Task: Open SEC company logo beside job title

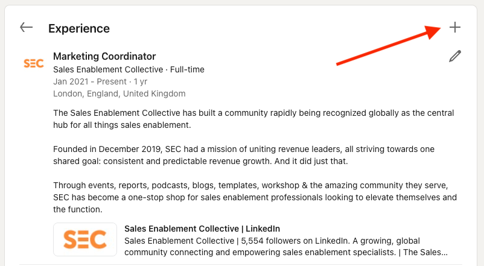Action: (x=33, y=63)
